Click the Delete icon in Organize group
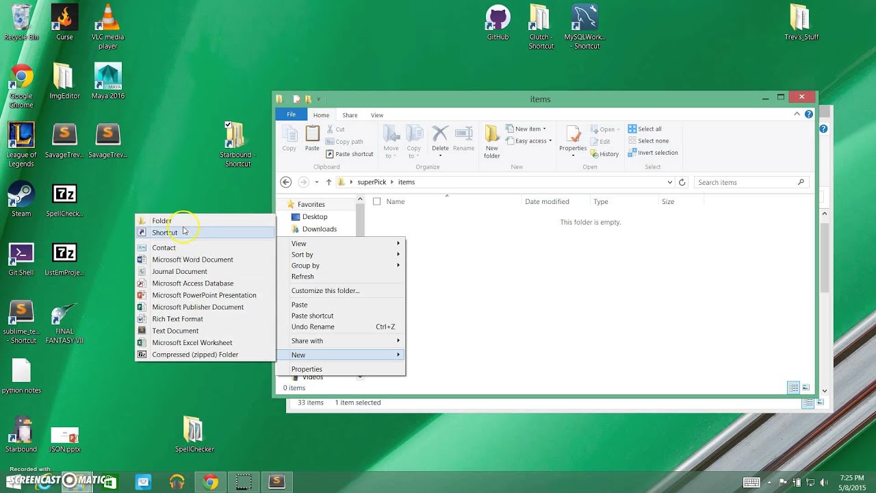Image resolution: width=876 pixels, height=493 pixels. click(440, 141)
